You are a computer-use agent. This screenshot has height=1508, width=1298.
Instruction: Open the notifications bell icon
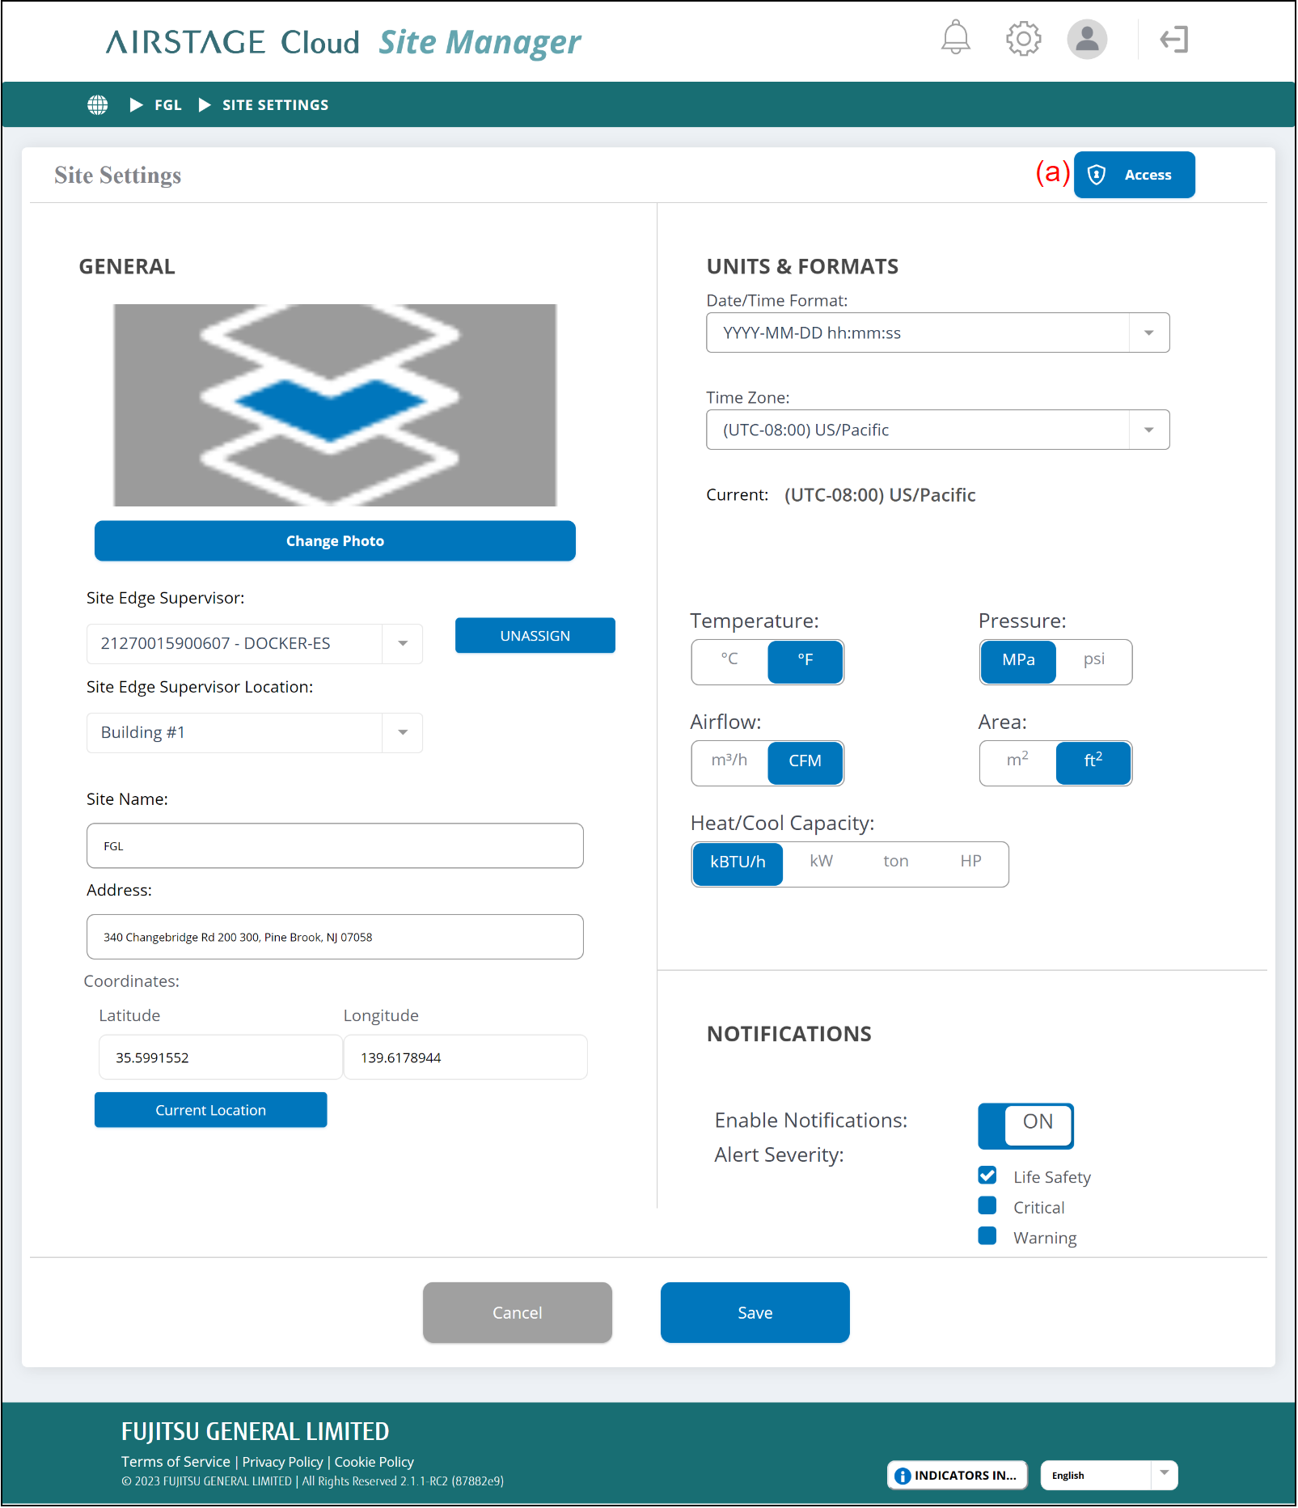click(955, 39)
